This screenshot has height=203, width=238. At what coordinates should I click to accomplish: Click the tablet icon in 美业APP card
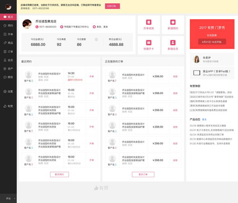click(197, 73)
